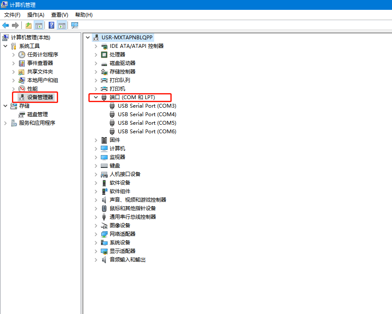Select 性能 in the left tree
The height and width of the screenshot is (314, 392).
32,89
